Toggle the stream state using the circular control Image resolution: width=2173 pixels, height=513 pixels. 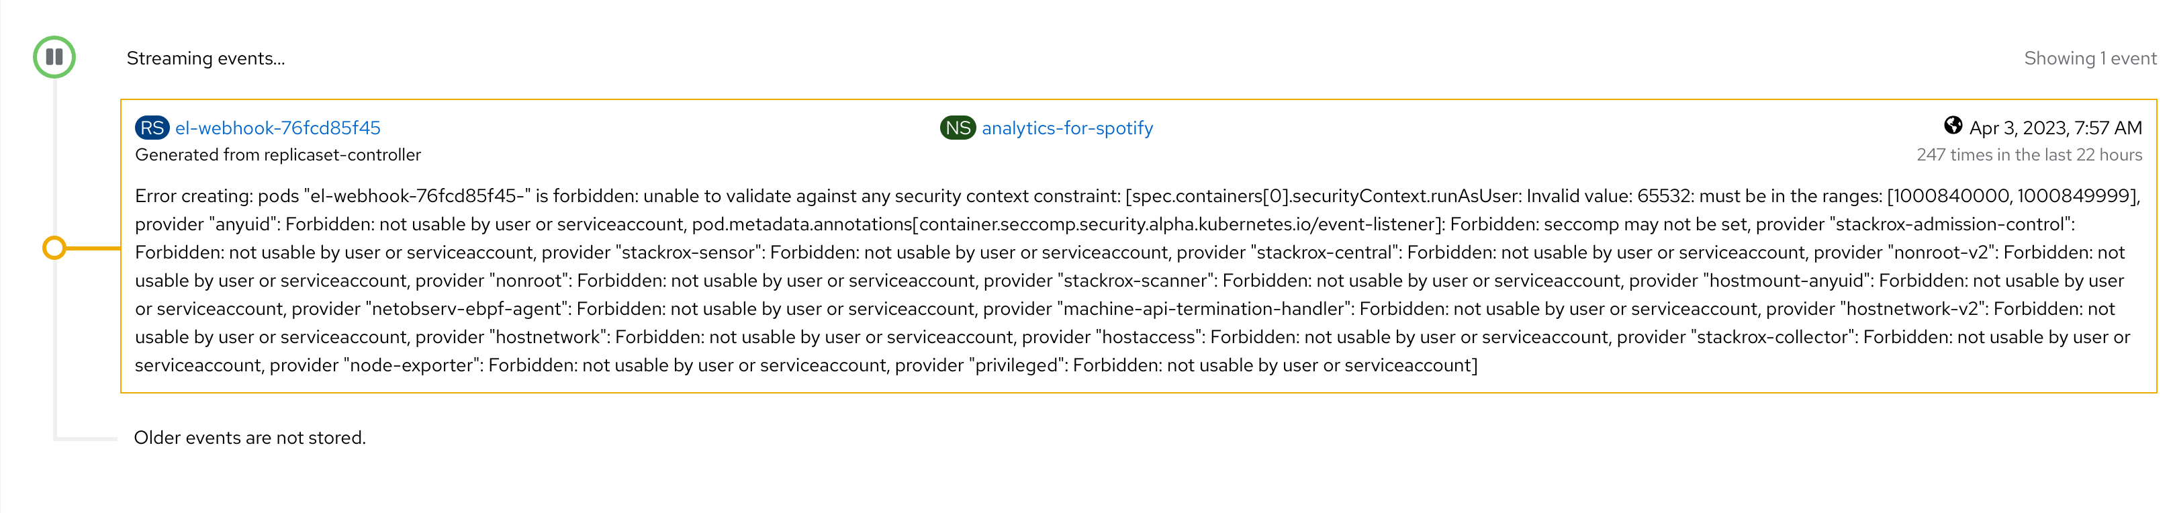54,57
